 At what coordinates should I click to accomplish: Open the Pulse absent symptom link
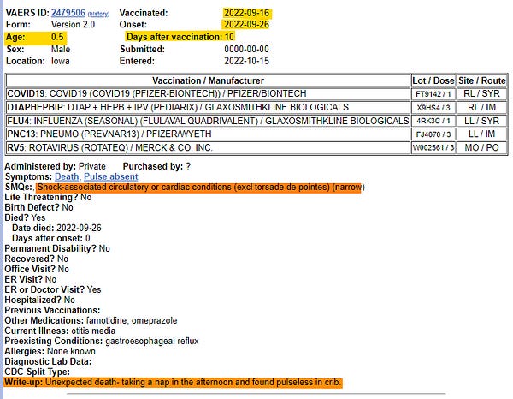point(111,176)
